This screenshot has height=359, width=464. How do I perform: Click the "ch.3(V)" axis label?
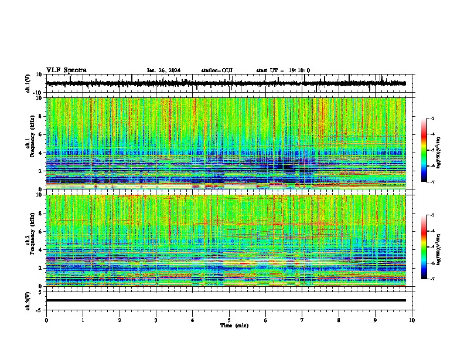(28, 301)
